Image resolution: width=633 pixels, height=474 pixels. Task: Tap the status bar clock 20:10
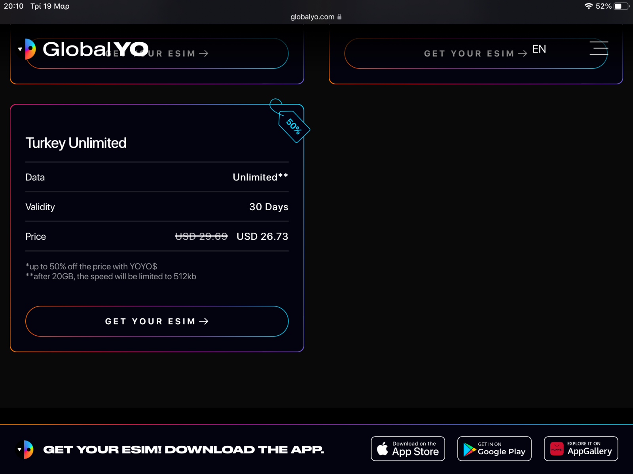tap(14, 6)
